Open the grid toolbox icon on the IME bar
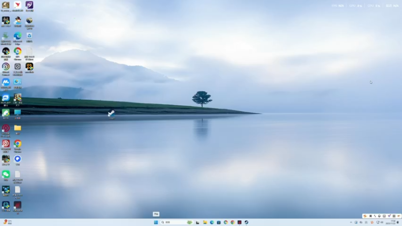Screen dimensions: 402x226 (394, 216)
